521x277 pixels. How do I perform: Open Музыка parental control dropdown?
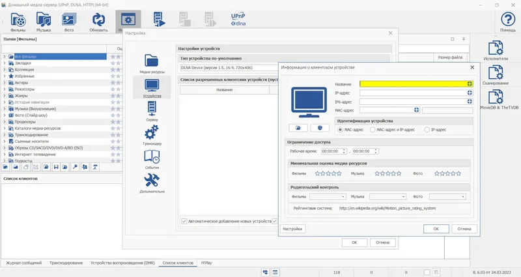[x=387, y=196]
